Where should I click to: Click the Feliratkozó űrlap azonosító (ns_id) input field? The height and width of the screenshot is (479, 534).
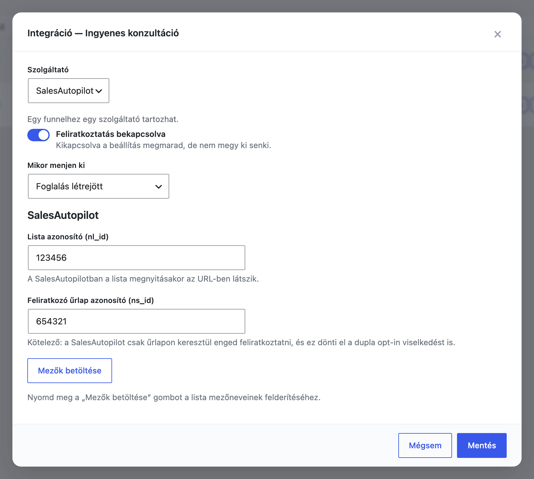pos(137,321)
